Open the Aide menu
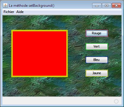 pyautogui.click(x=20, y=12)
